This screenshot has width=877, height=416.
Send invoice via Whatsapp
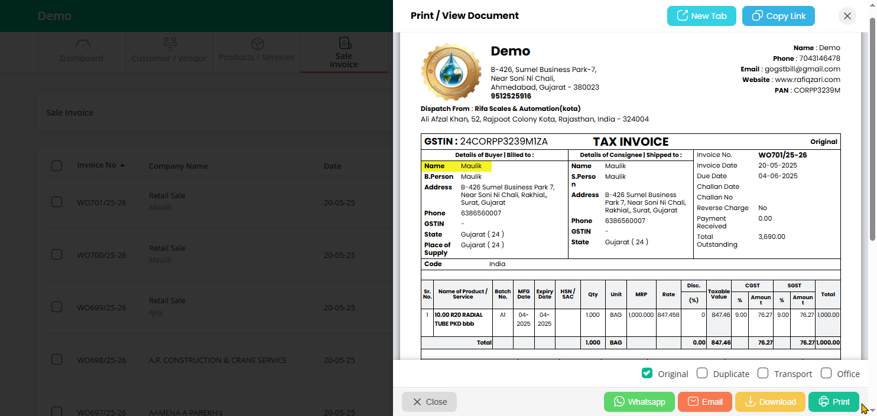[640, 402]
